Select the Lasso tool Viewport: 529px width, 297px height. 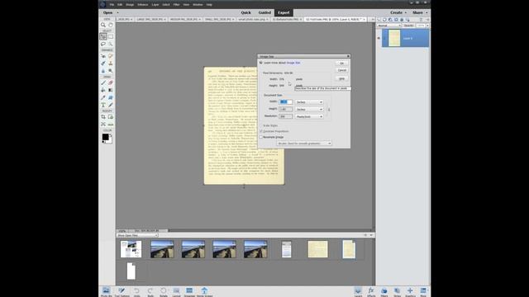tap(103, 44)
